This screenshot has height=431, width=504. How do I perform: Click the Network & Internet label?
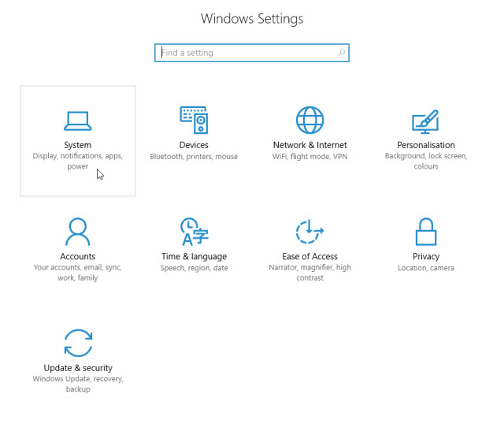[309, 145]
